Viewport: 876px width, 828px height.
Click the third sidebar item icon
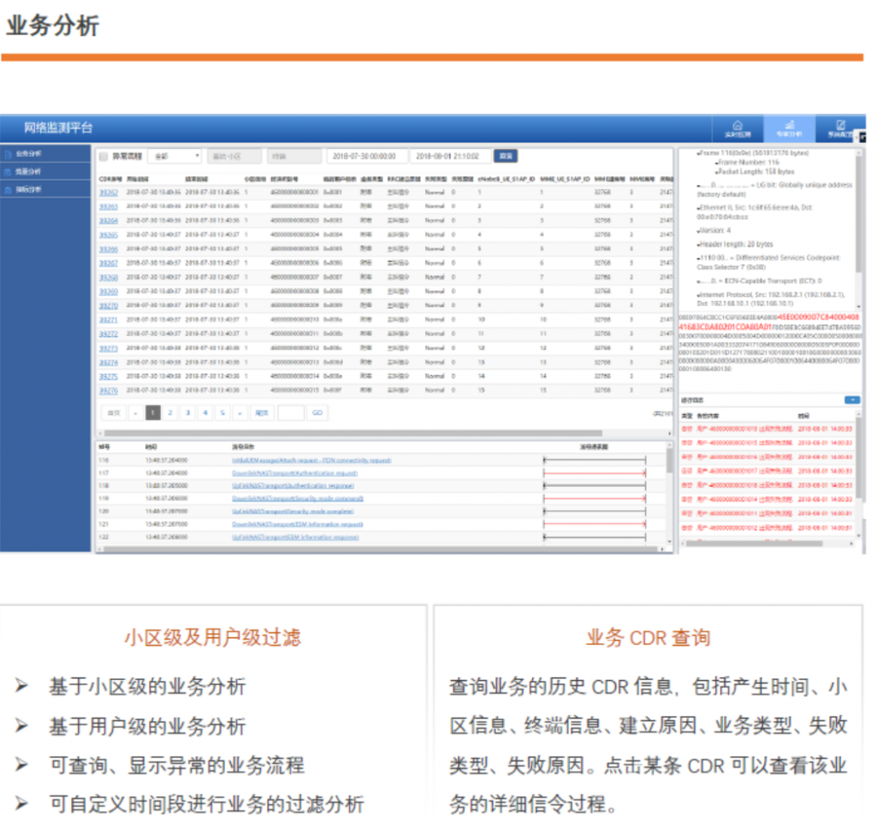pos(9,190)
